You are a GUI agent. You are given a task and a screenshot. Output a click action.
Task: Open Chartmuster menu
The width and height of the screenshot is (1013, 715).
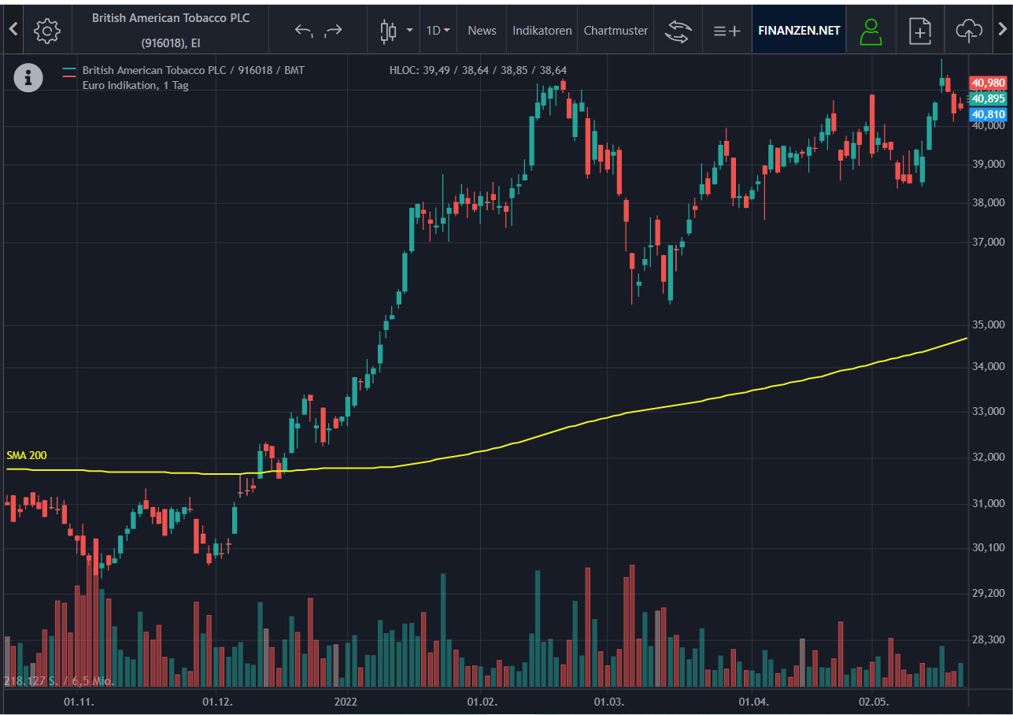[616, 31]
